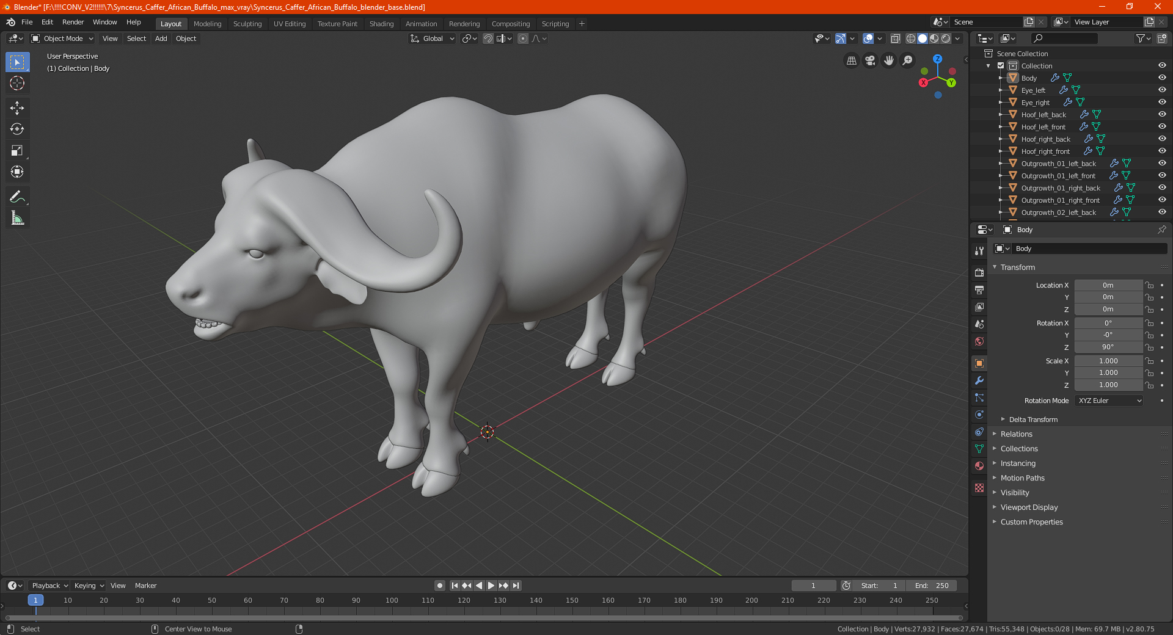Toggle snapping magnet icon
This screenshot has width=1173, height=635.
488,38
